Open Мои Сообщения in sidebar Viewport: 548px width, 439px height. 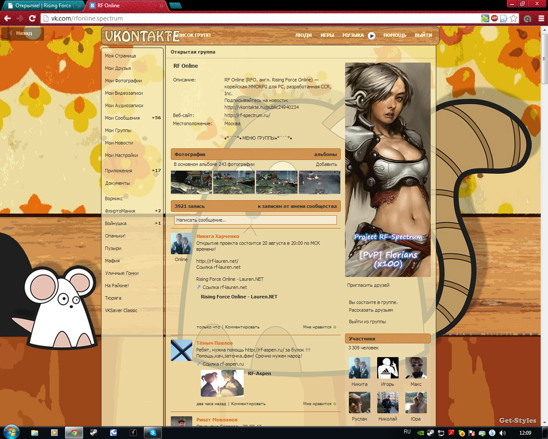pos(122,118)
